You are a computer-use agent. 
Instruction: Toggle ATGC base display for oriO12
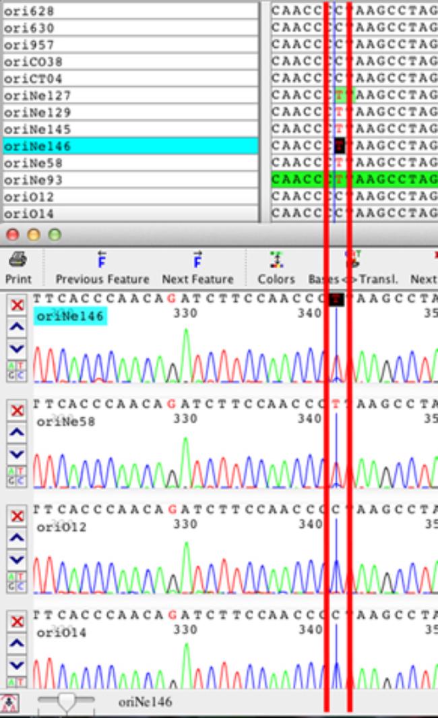(17, 583)
